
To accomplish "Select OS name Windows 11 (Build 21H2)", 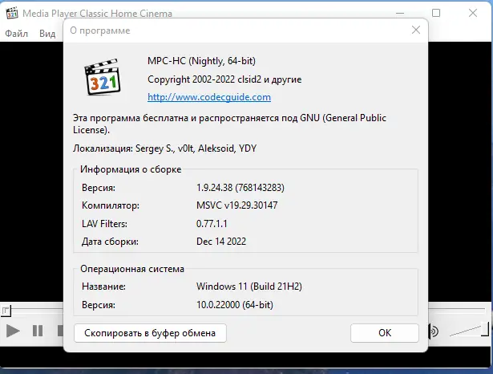I will pos(249,287).
